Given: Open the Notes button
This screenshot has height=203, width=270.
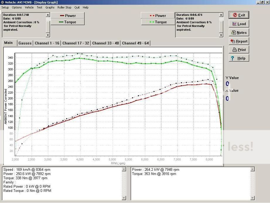Looking at the screenshot, I should 239,33.
